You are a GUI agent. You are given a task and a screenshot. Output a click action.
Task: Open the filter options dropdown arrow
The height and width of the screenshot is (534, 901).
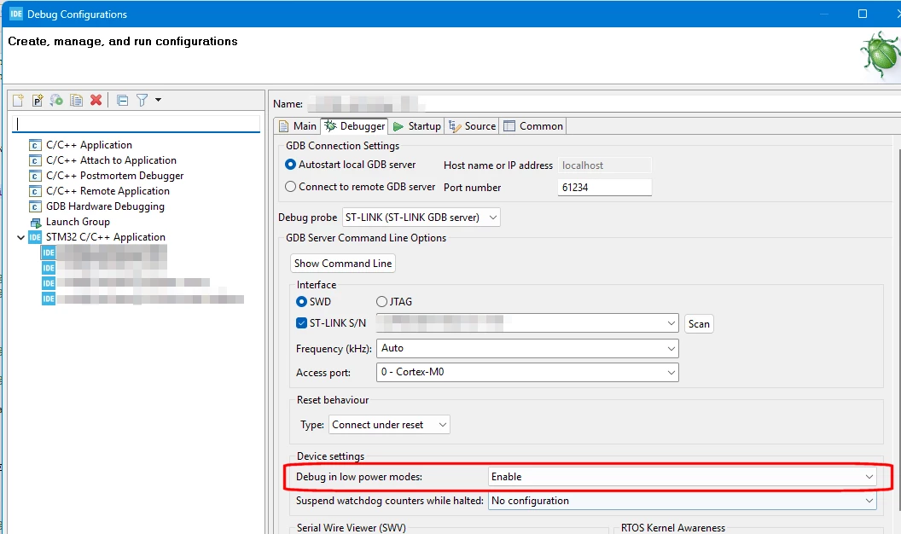[x=158, y=100]
